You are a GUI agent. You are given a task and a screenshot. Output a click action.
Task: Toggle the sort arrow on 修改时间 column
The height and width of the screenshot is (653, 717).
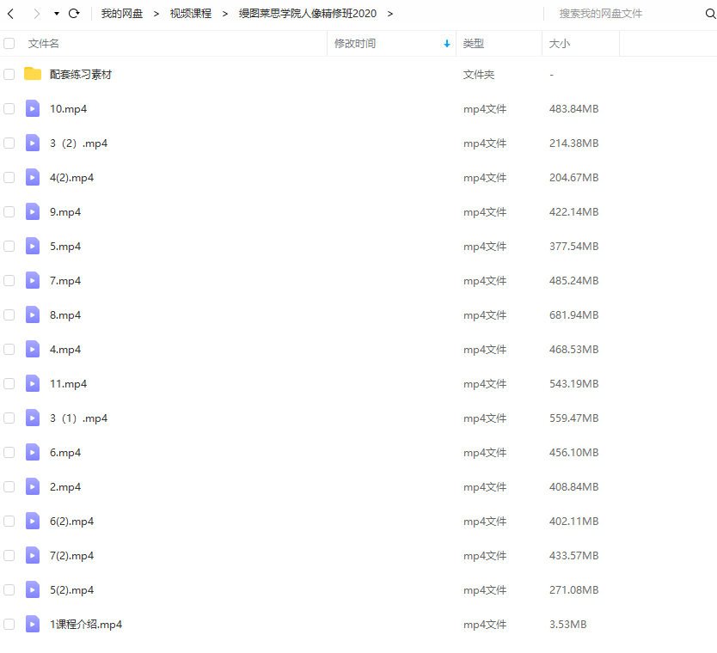(x=445, y=43)
